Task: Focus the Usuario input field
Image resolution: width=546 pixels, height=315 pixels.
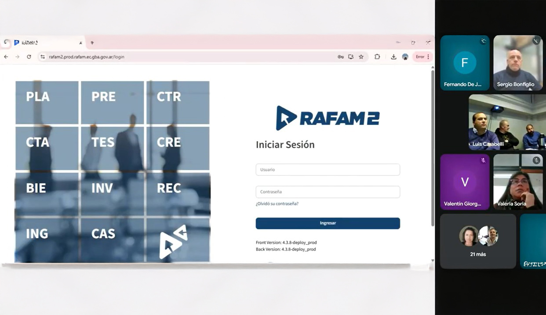Action: 328,169
